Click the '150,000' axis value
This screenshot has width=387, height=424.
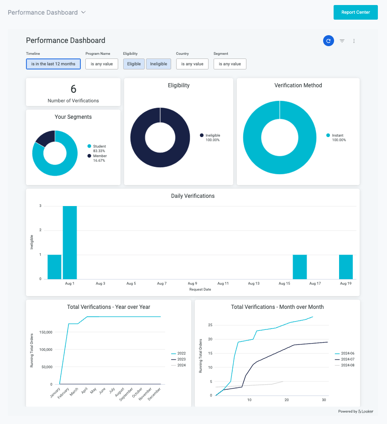[x=46, y=332]
